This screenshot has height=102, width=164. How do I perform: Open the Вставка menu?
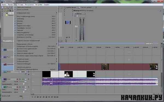(20, 5)
